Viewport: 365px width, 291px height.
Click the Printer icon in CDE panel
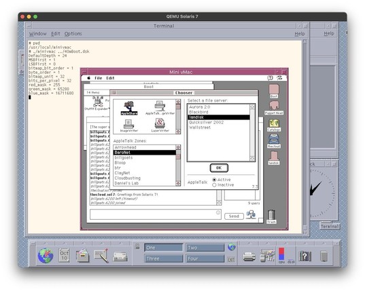point(249,257)
